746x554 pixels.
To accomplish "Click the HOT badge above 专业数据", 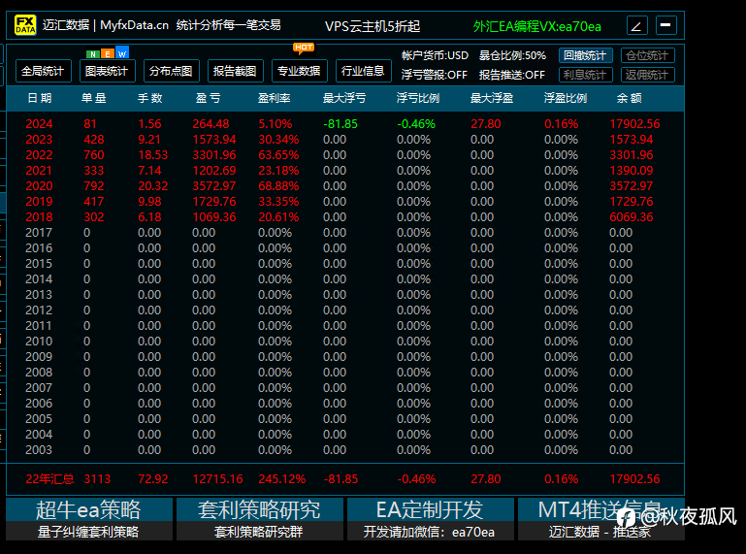I will coord(304,48).
